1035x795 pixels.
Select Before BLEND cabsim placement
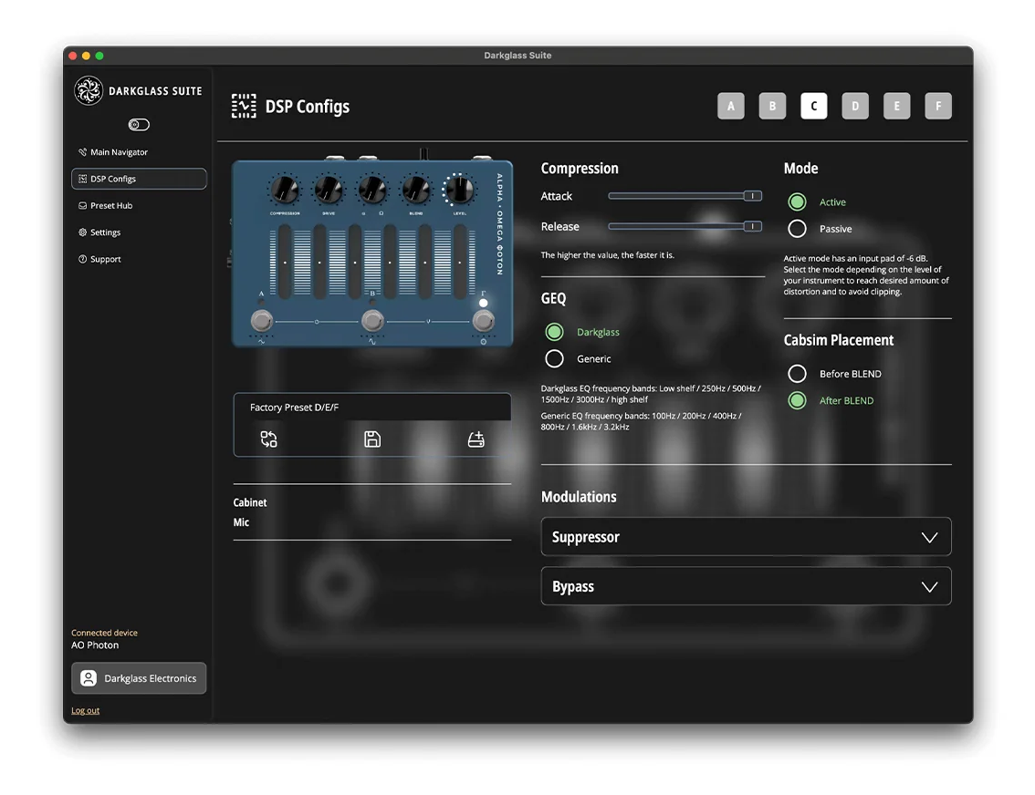point(798,374)
